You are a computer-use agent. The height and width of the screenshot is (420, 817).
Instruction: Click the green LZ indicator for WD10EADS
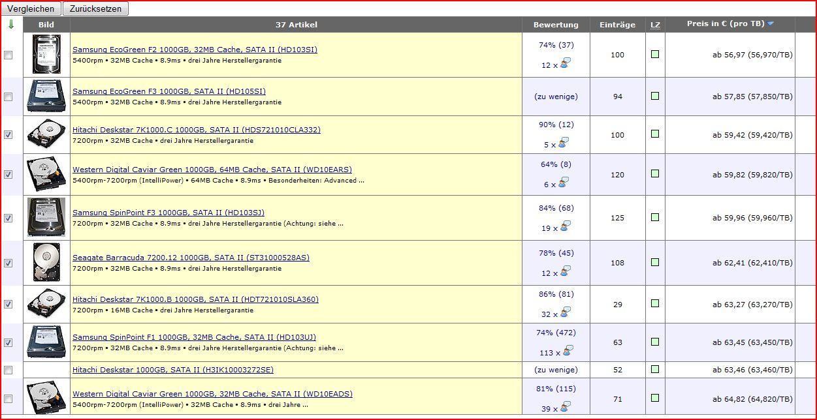[x=655, y=398]
